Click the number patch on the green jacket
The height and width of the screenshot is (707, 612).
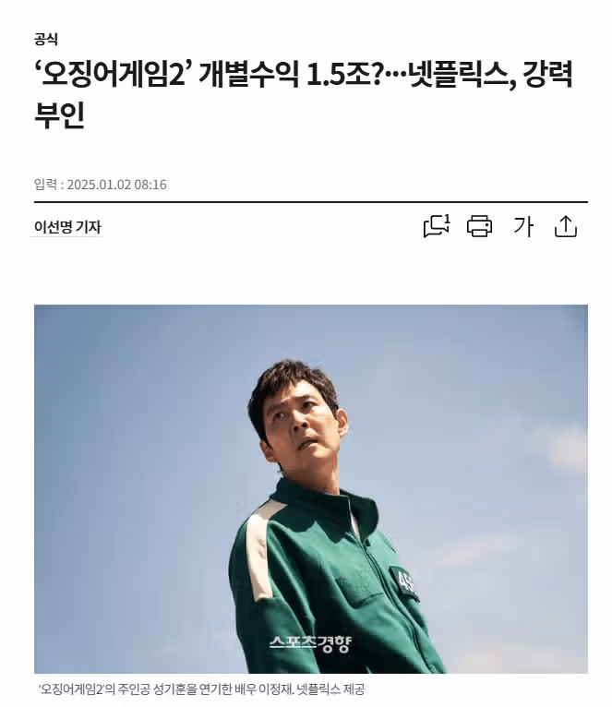tap(402, 584)
